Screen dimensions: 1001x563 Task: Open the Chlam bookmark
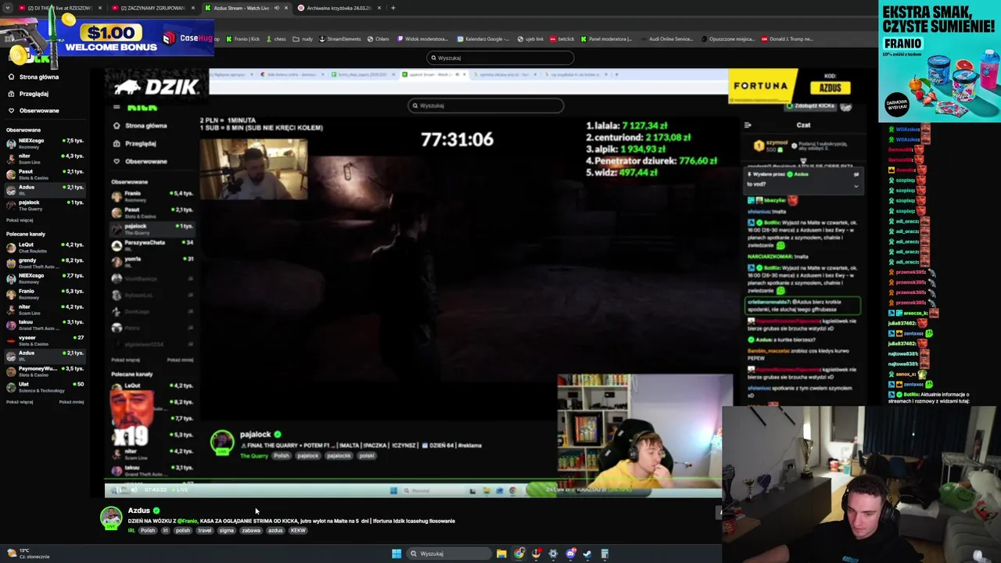tap(379, 39)
